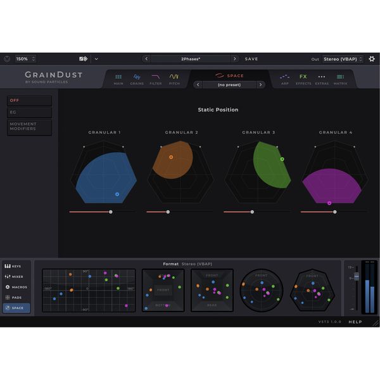Go to next Space preset arrow

coord(260,85)
